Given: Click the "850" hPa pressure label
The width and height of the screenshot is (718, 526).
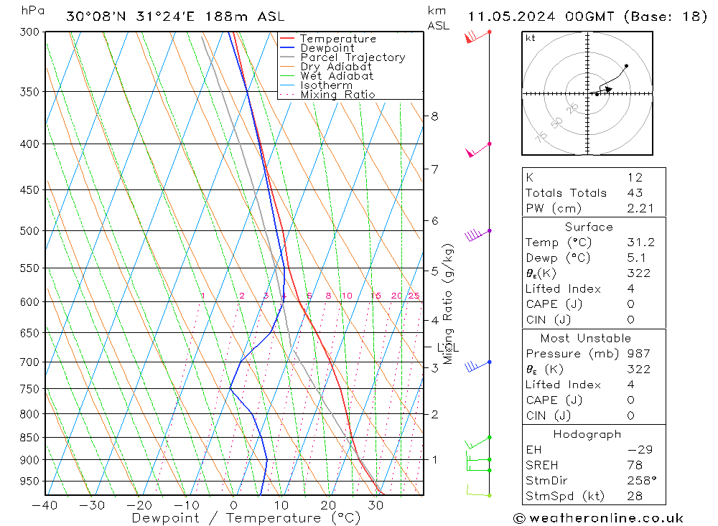Looking at the screenshot, I should (29, 438).
